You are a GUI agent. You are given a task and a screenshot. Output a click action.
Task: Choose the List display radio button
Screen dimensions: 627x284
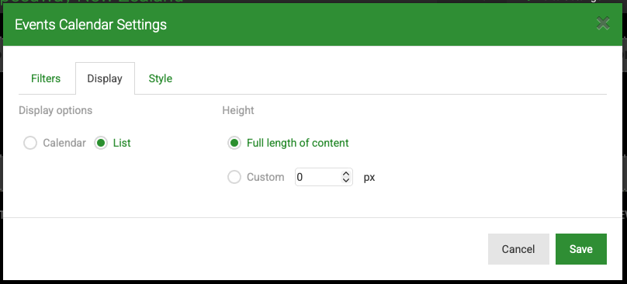101,143
